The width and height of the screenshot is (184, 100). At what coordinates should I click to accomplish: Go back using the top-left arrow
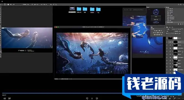pos(2,1)
